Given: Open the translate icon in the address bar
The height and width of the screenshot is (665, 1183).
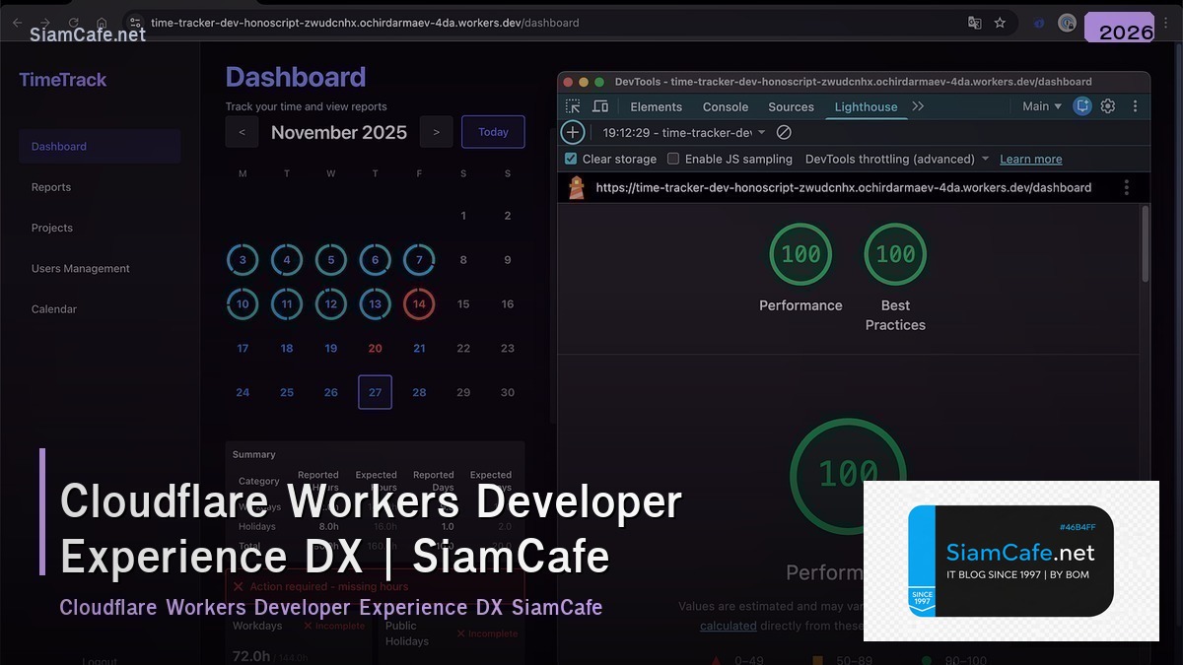Looking at the screenshot, I should click(976, 22).
